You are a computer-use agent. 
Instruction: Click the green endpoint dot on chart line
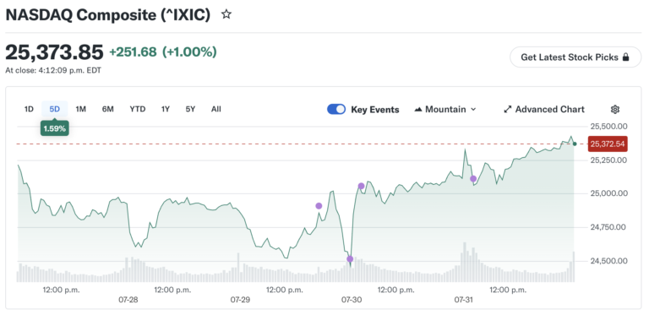(575, 144)
